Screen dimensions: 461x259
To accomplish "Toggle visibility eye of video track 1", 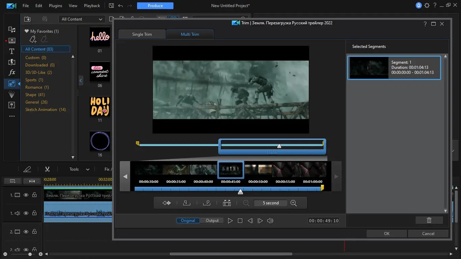I will coord(26,195).
